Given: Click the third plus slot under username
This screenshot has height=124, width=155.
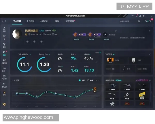Looking at the screenshot, I should [41, 42].
